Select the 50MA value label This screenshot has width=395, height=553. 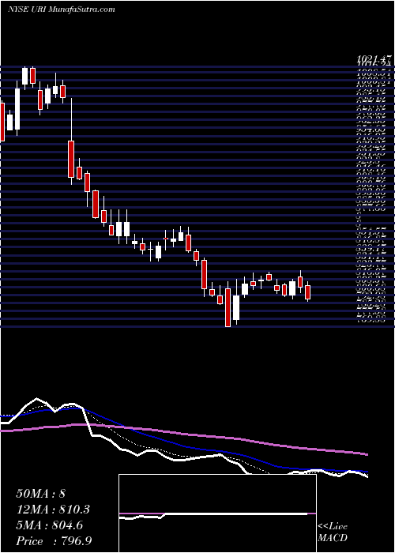point(40,494)
